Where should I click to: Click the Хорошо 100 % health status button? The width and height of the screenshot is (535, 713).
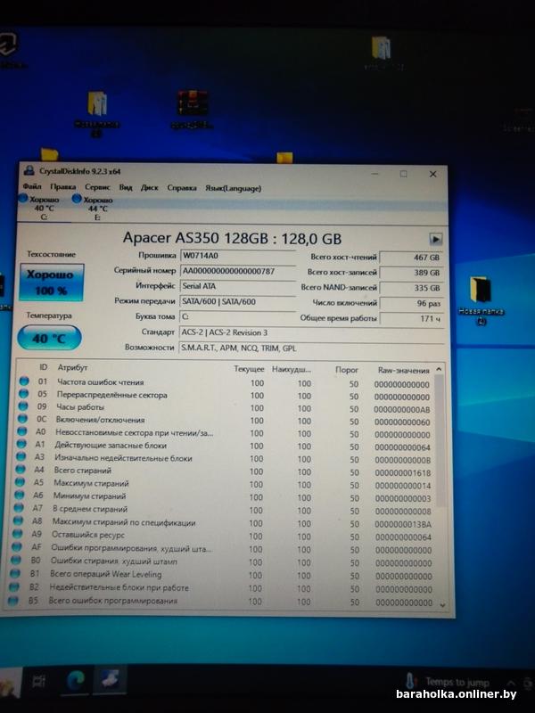[x=52, y=283]
